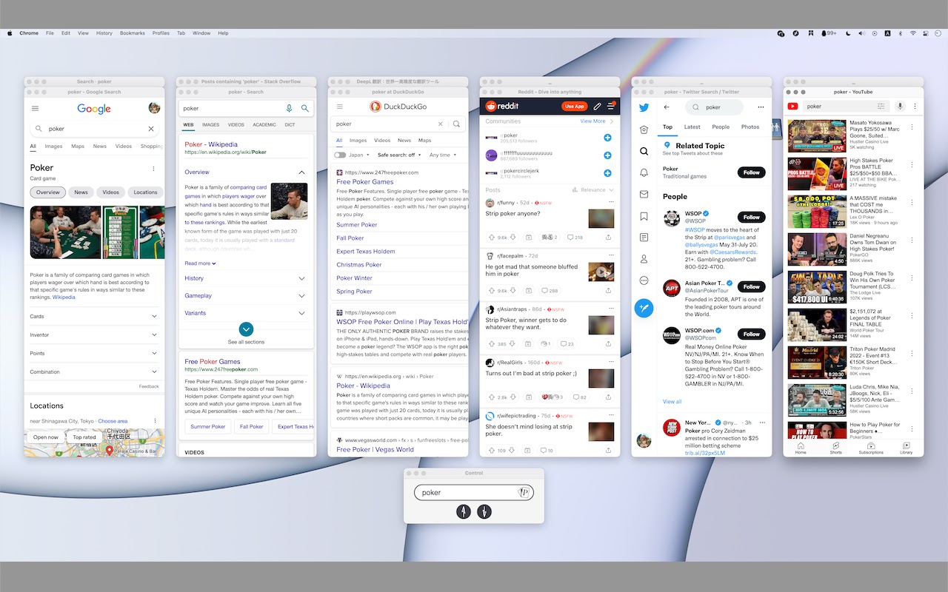This screenshot has width=948, height=592.
Task: Join r/poker community with plus button
Action: (x=607, y=138)
